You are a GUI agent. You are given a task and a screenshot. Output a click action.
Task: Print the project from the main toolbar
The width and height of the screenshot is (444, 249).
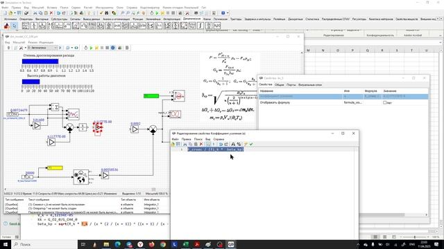pyautogui.click(x=26, y=13)
